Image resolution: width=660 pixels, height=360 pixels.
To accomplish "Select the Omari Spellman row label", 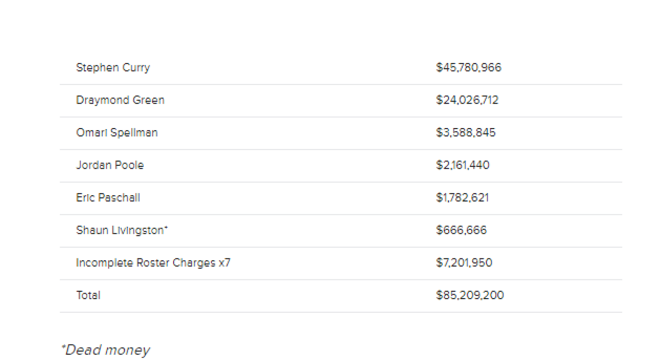I will (117, 133).
